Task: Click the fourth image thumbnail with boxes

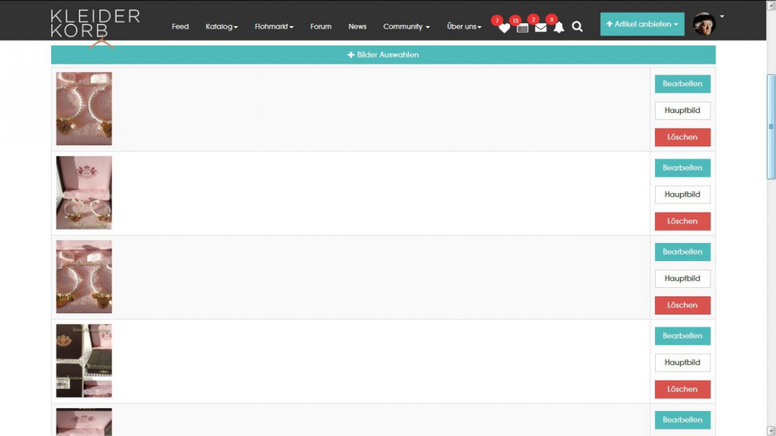Action: [84, 361]
